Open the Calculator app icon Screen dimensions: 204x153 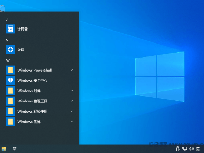11,29
